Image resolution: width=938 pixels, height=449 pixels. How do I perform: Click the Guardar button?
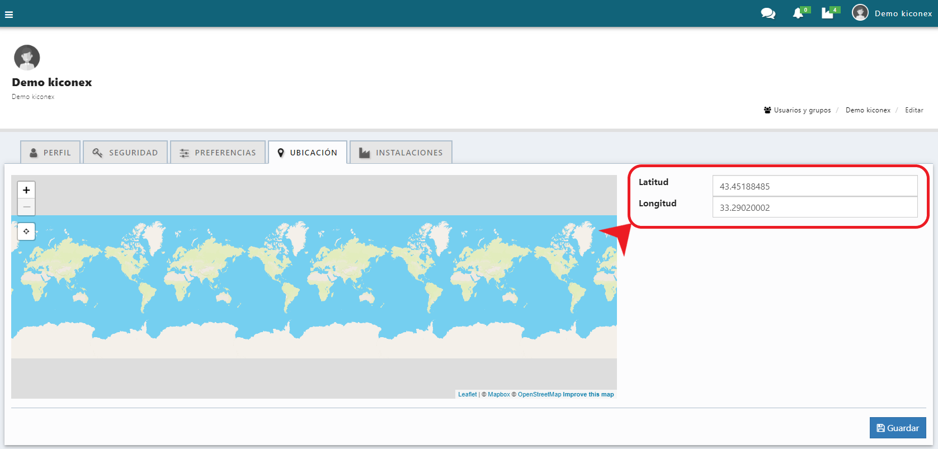click(x=898, y=428)
